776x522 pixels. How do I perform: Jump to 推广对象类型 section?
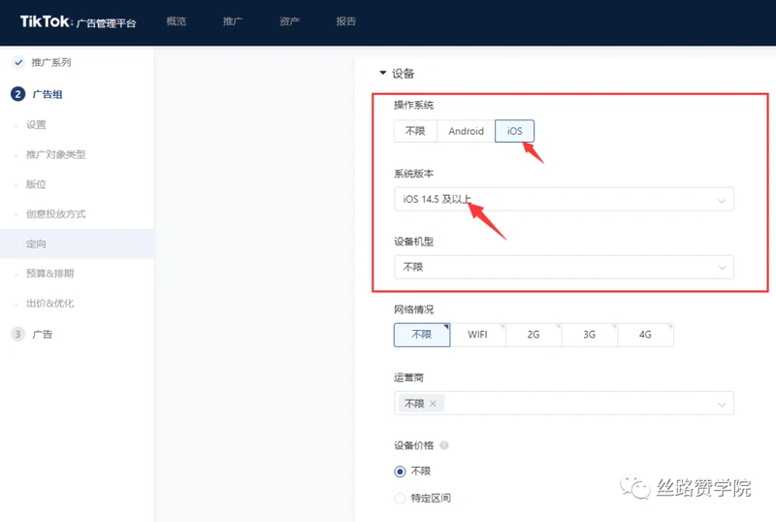tap(56, 154)
